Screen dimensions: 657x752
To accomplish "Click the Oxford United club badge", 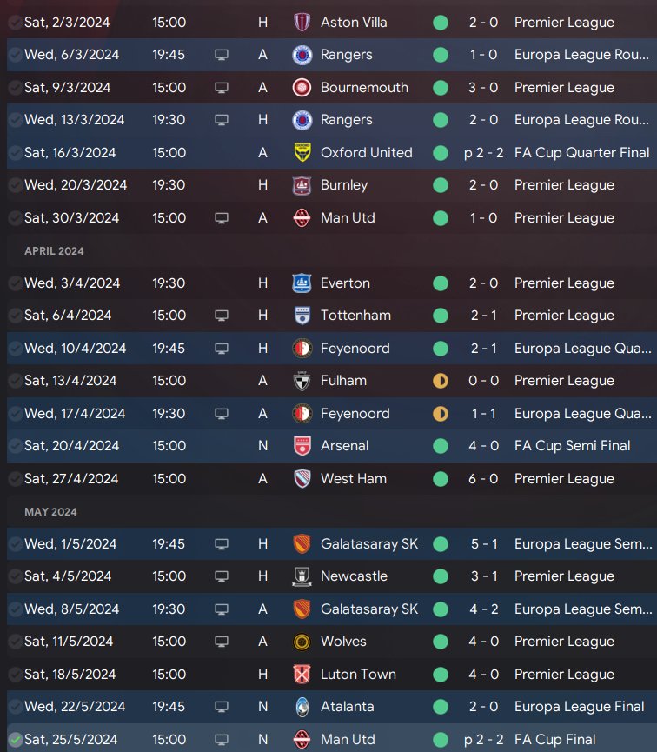I will tap(302, 152).
